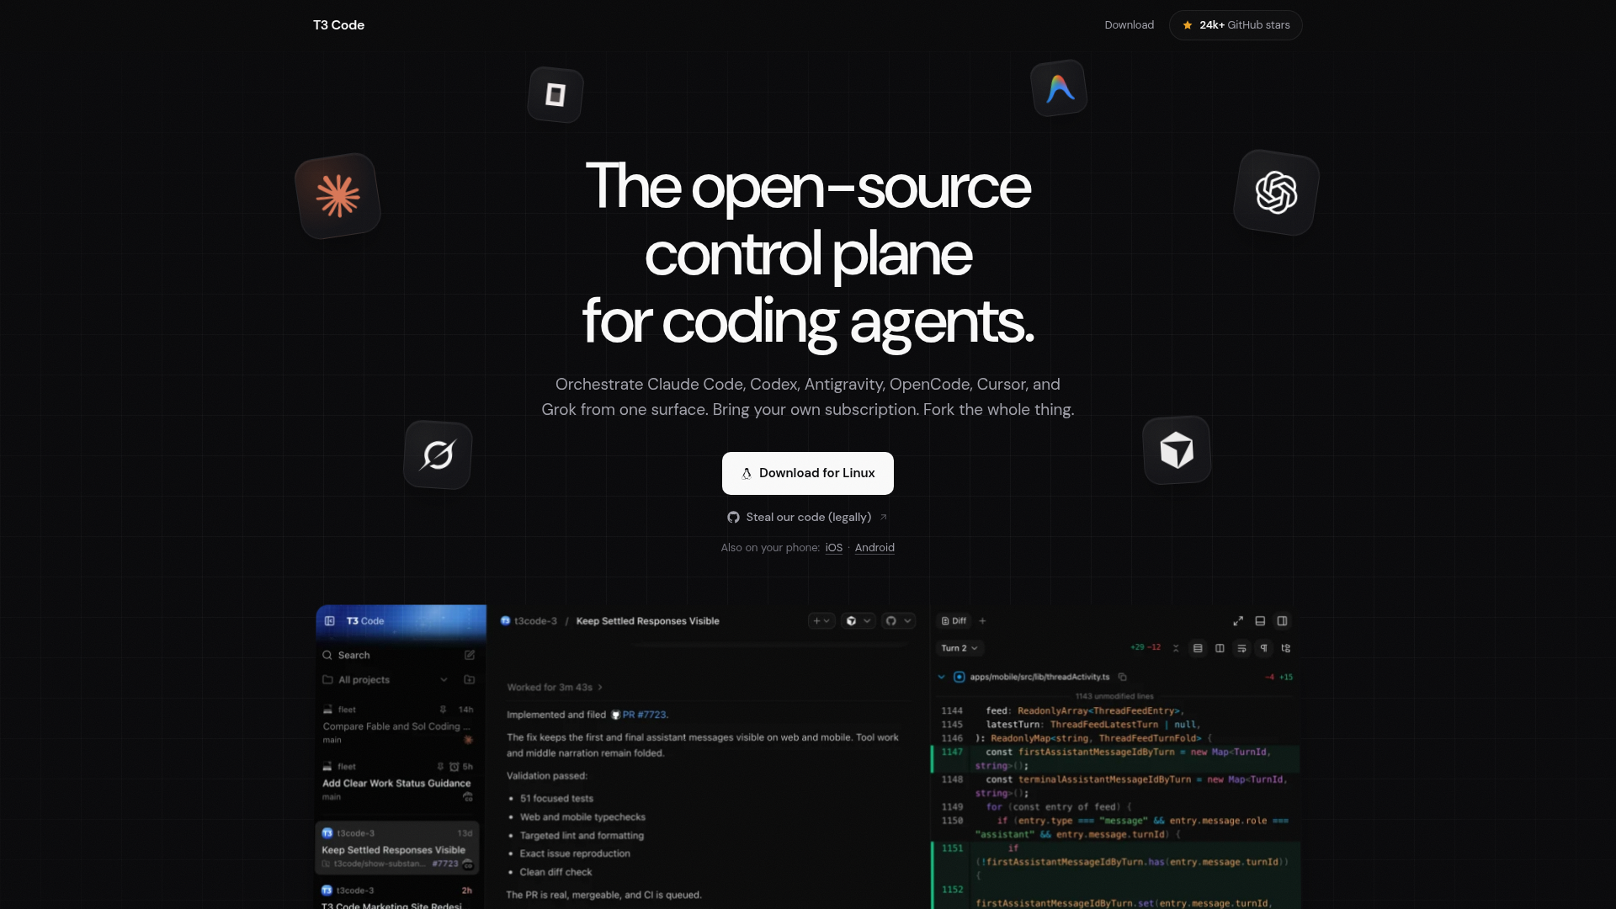Open the Steal our code (legally) link
The width and height of the screenshot is (1616, 909).
coord(807,517)
